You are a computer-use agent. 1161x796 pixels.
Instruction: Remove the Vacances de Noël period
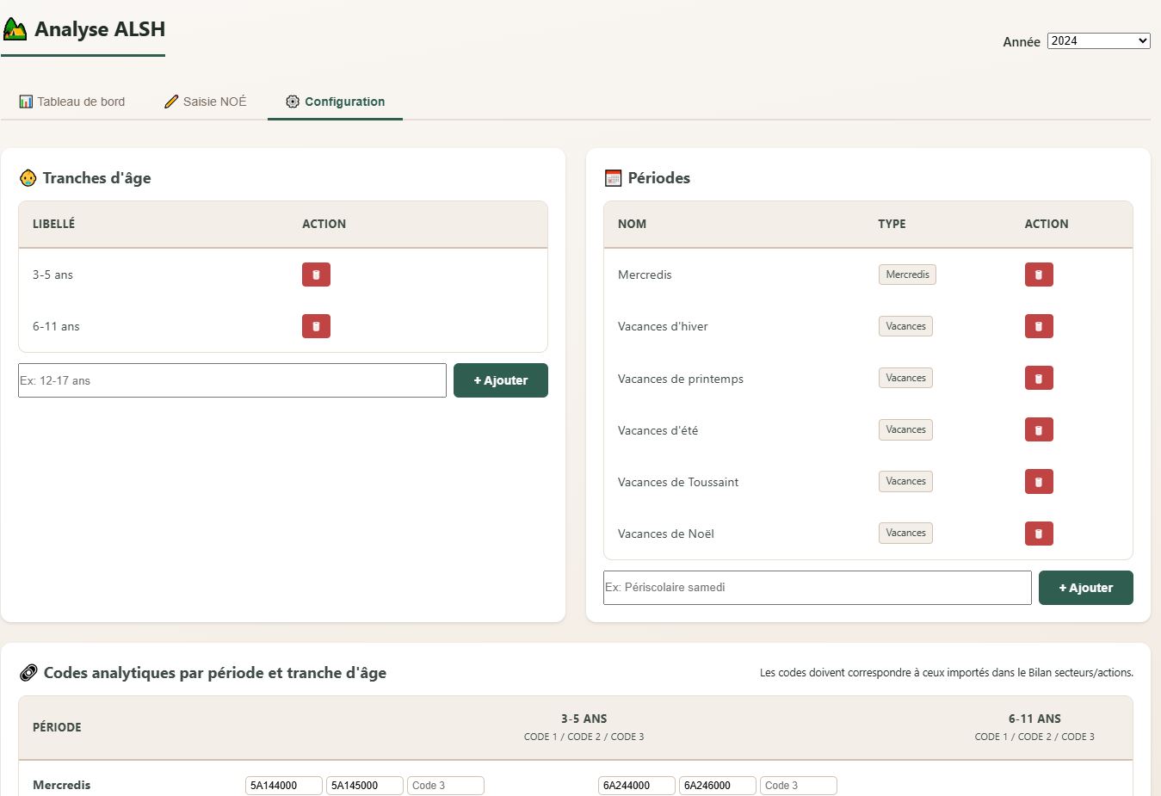1039,534
